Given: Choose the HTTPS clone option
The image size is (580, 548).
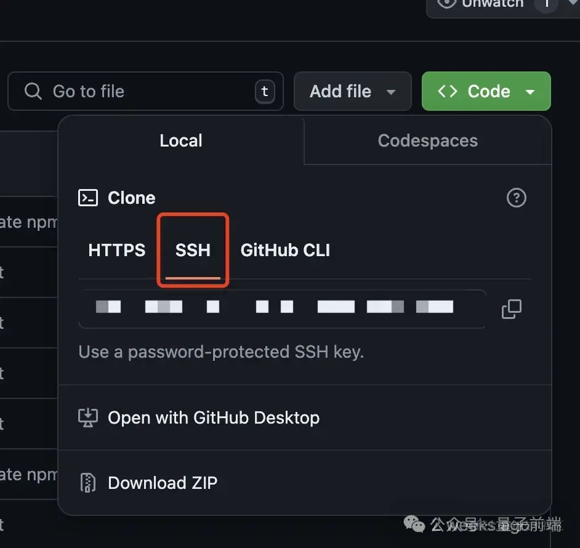Looking at the screenshot, I should [117, 250].
